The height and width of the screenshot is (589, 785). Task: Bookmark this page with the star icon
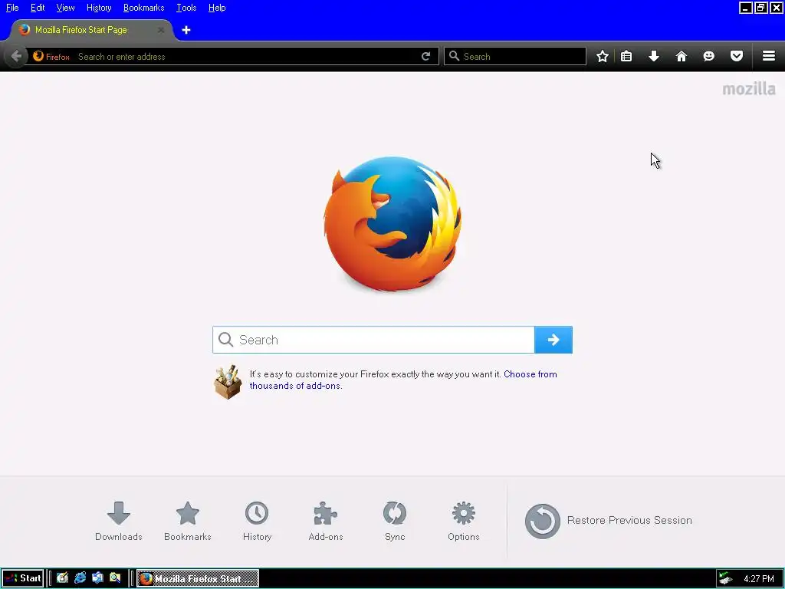point(603,56)
